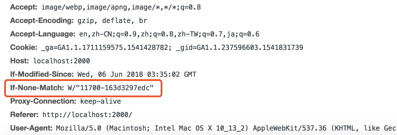
Task: Click the Accept-Language header label
Action: (43, 34)
